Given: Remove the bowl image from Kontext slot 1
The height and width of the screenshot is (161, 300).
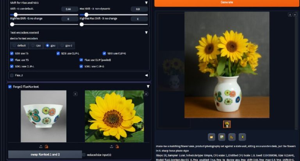Looking at the screenshot, I should pyautogui.click(x=75, y=94).
